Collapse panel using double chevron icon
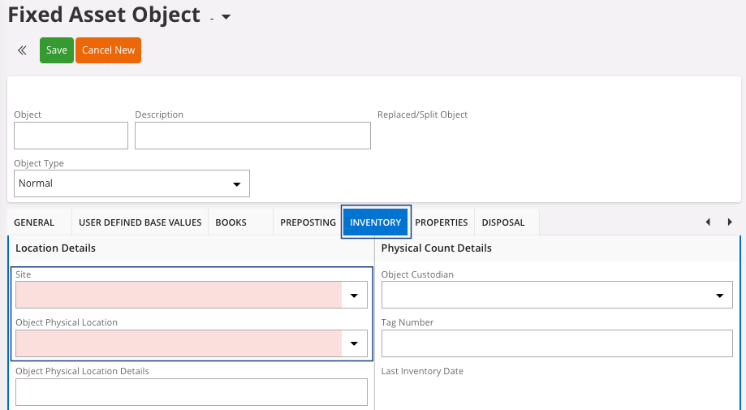This screenshot has width=746, height=410. (x=22, y=50)
